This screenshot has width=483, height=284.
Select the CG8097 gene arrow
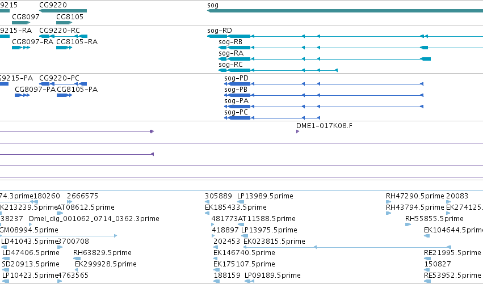click(x=21, y=23)
